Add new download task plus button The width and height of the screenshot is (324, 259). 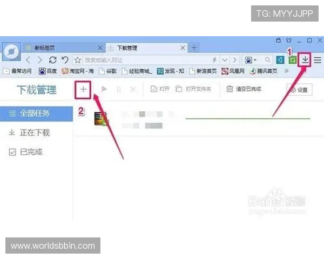[83, 90]
